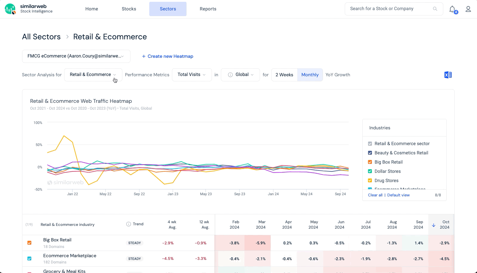Screen dimensions: 477x273
Task: Open the Total Visits metrics dropdown
Action: 192,75
